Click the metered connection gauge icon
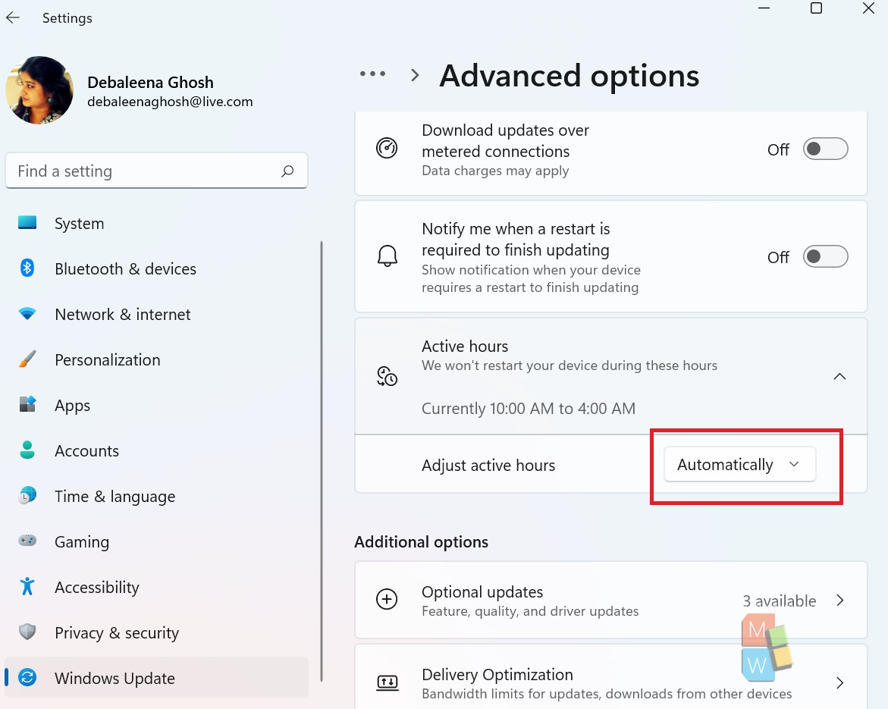Image resolution: width=888 pixels, height=709 pixels. click(x=387, y=149)
